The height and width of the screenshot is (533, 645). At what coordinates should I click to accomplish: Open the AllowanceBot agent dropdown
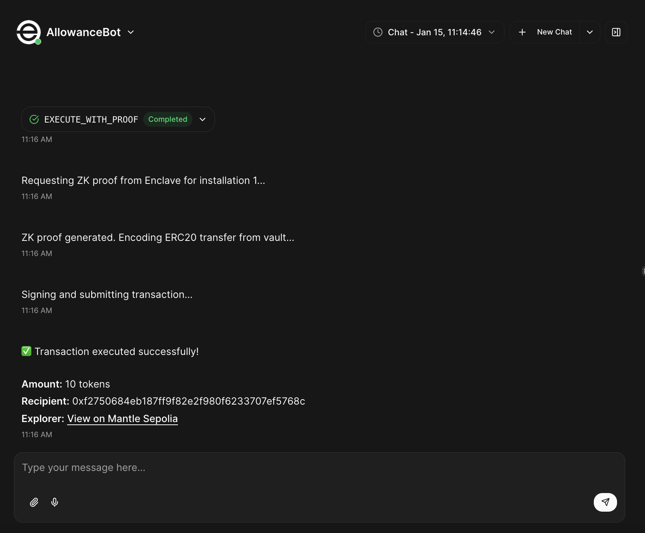131,32
